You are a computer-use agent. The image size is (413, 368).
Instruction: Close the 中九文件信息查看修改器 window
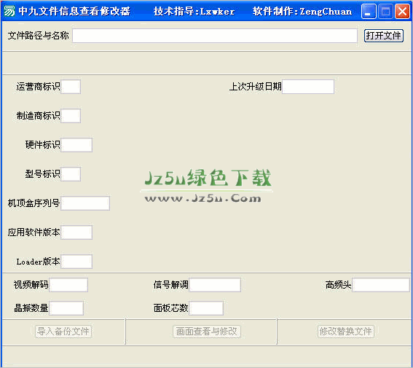(402, 12)
